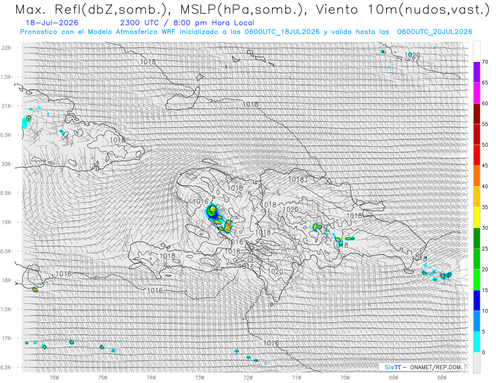The height and width of the screenshot is (383, 496).
Task: Click the colorbar value label "55"
Action: click(x=485, y=124)
